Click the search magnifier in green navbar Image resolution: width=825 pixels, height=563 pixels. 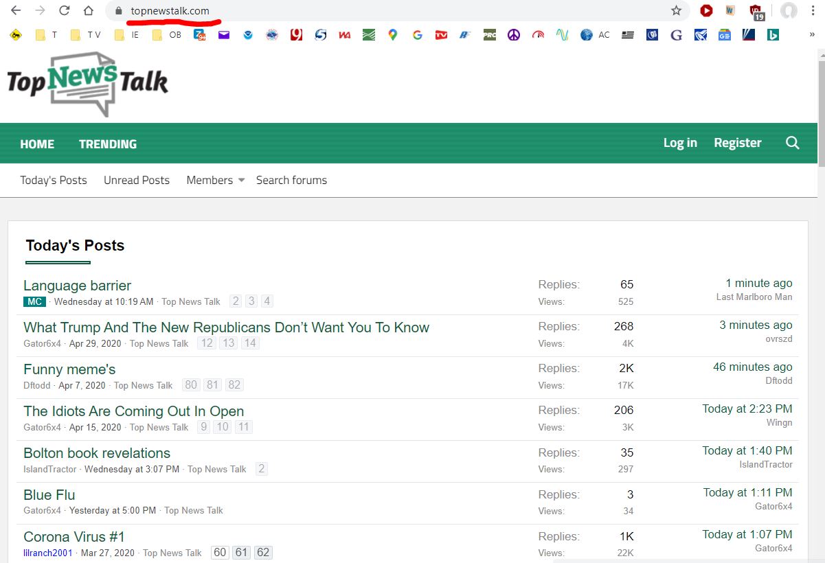coord(793,143)
